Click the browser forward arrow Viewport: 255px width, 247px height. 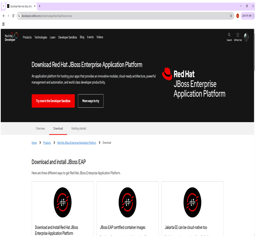(9, 16)
